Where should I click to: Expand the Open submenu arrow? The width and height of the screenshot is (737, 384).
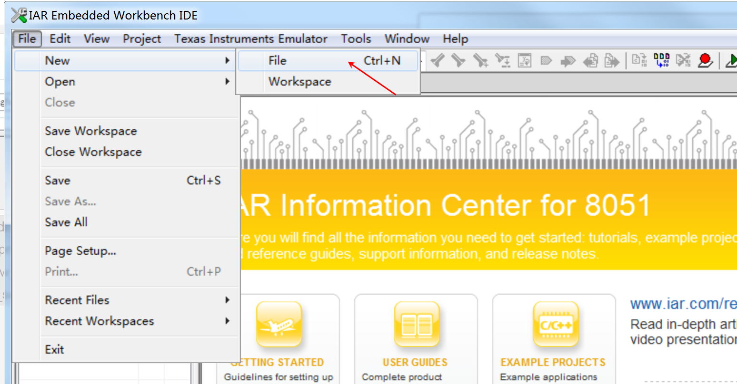(x=227, y=82)
